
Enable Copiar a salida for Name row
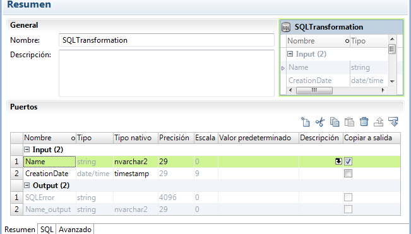[x=348, y=162]
